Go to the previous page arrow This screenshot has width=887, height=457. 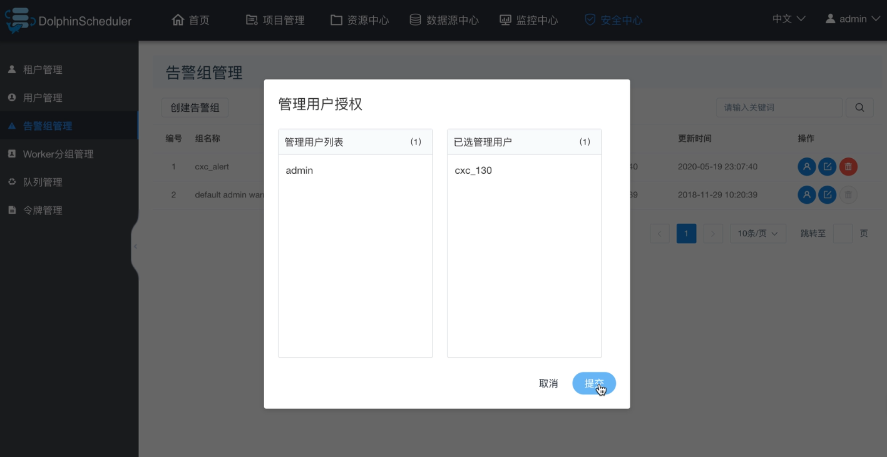660,233
